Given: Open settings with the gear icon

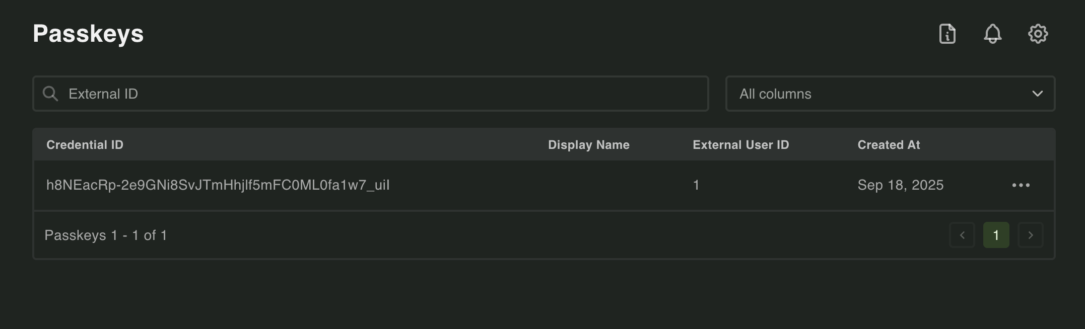Looking at the screenshot, I should [1038, 34].
